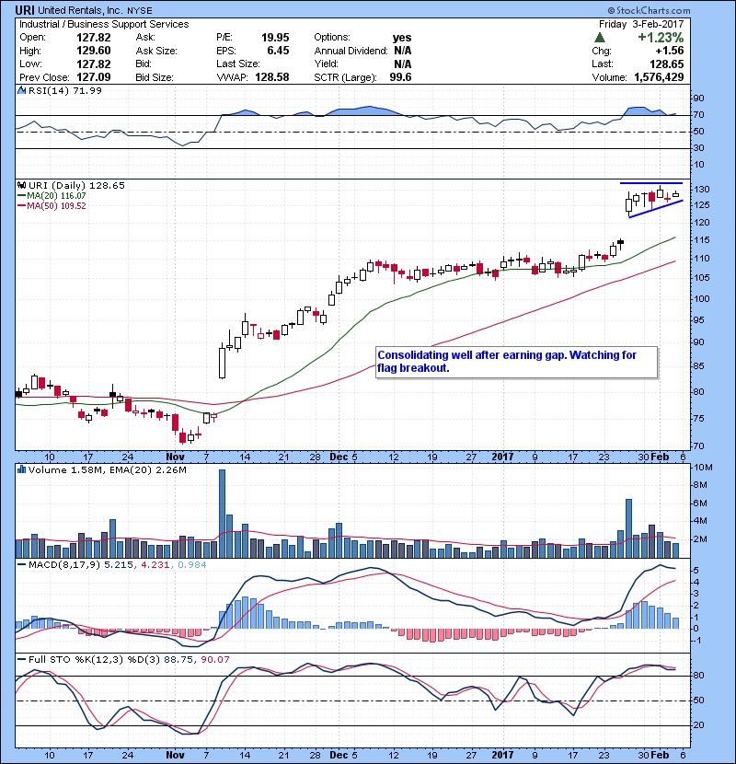
Task: Click the 100 price axis label
Action: 702,299
